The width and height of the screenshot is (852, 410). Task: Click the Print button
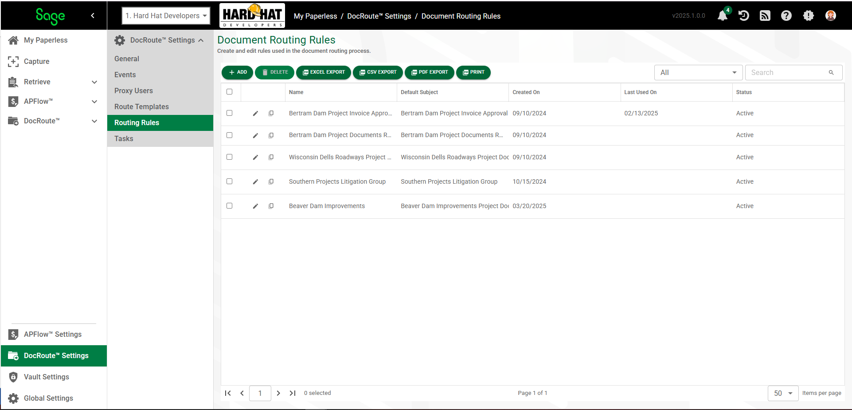click(x=473, y=72)
